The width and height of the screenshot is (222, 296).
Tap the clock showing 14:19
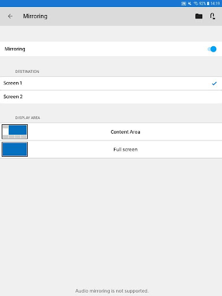click(x=215, y=3)
